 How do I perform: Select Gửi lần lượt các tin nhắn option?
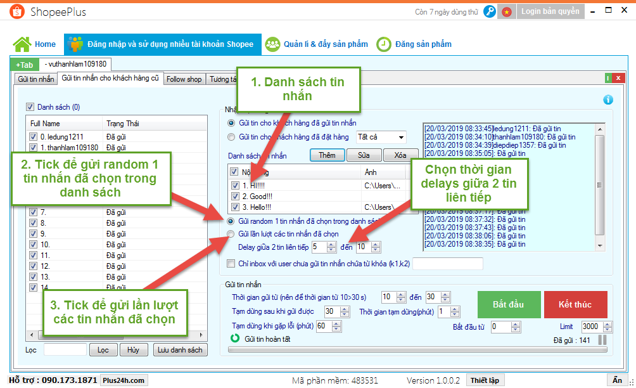(231, 234)
